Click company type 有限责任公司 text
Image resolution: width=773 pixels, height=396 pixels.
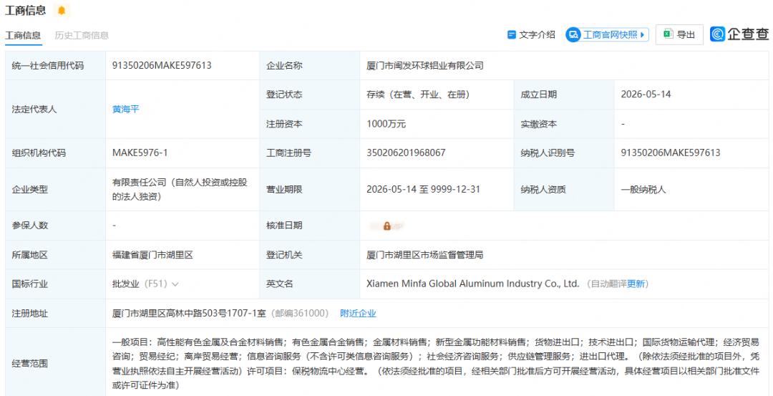click(x=180, y=189)
